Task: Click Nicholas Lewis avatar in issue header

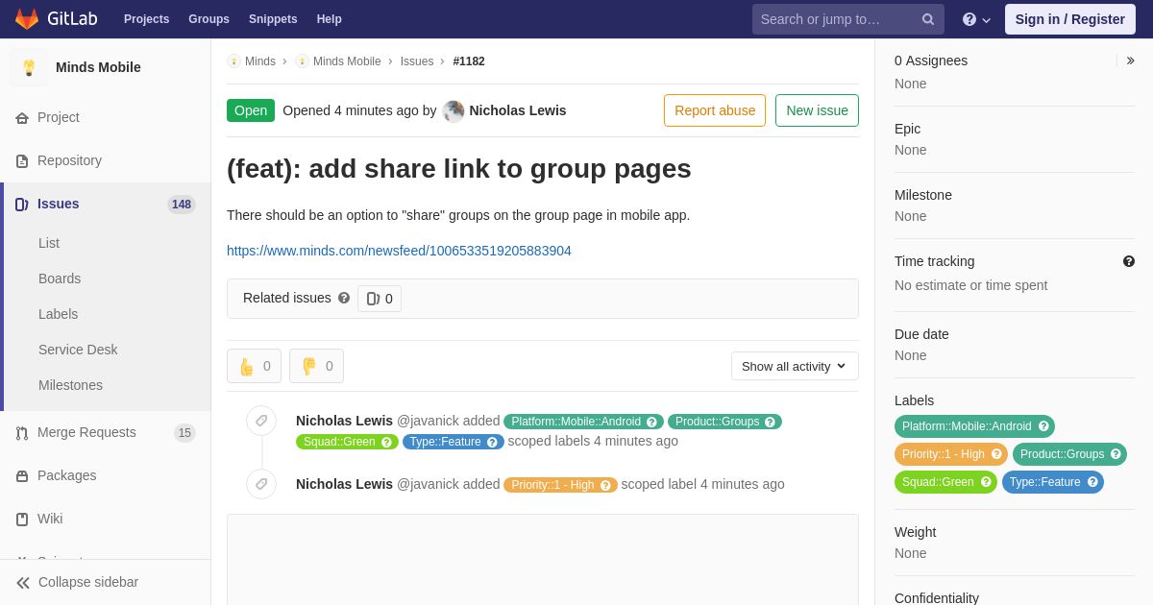Action: pyautogui.click(x=454, y=110)
